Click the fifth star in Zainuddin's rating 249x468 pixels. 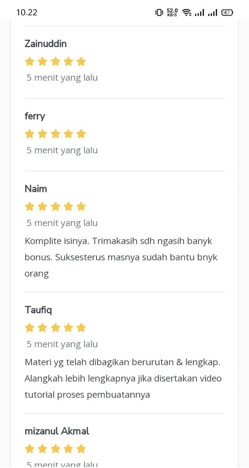point(81,62)
